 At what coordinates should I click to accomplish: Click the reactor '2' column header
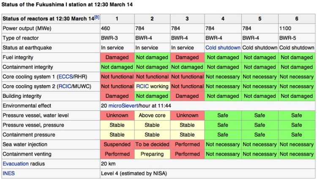click(152, 19)
